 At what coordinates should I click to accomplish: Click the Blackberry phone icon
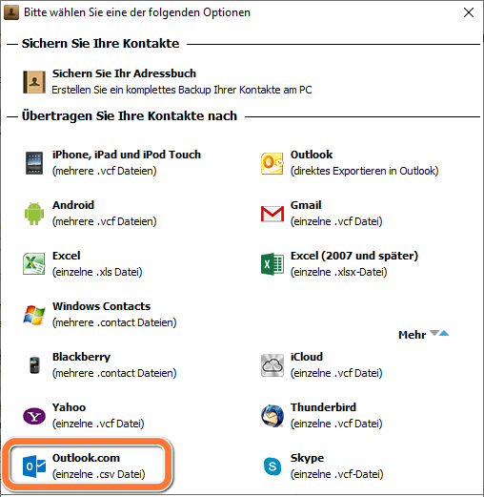[x=34, y=365]
